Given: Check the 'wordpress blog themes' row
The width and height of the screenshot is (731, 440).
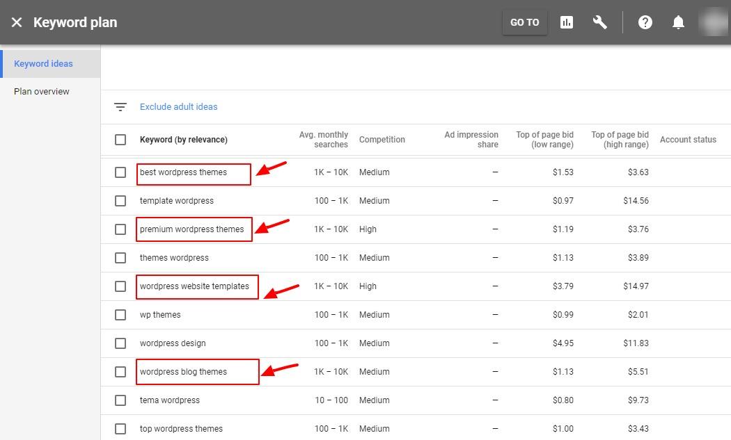Looking at the screenshot, I should coord(120,372).
